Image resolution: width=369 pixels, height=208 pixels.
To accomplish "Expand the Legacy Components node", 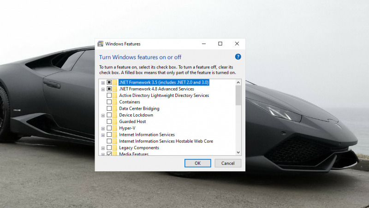I will click(x=103, y=148).
